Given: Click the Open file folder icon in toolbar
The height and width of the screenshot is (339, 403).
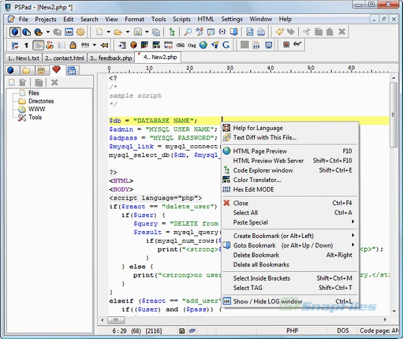Looking at the screenshot, I should click(x=118, y=32).
